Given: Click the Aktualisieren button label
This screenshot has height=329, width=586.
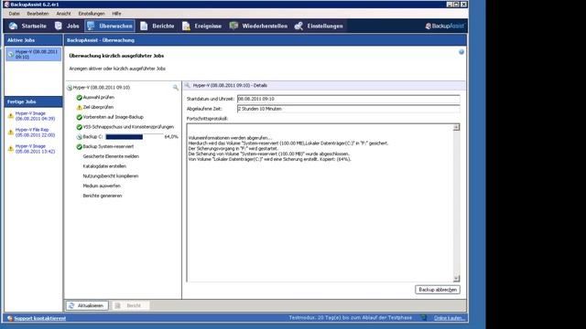Looking at the screenshot, I should [90, 305].
